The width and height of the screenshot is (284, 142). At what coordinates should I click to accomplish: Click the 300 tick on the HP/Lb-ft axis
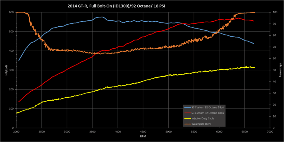(x=12, y=70)
